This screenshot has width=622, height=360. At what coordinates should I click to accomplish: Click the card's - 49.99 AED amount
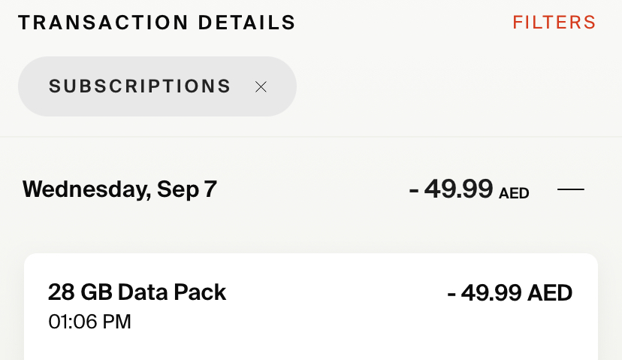click(x=509, y=292)
